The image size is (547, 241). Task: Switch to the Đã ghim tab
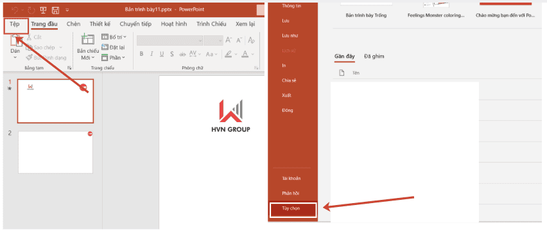pyautogui.click(x=374, y=57)
